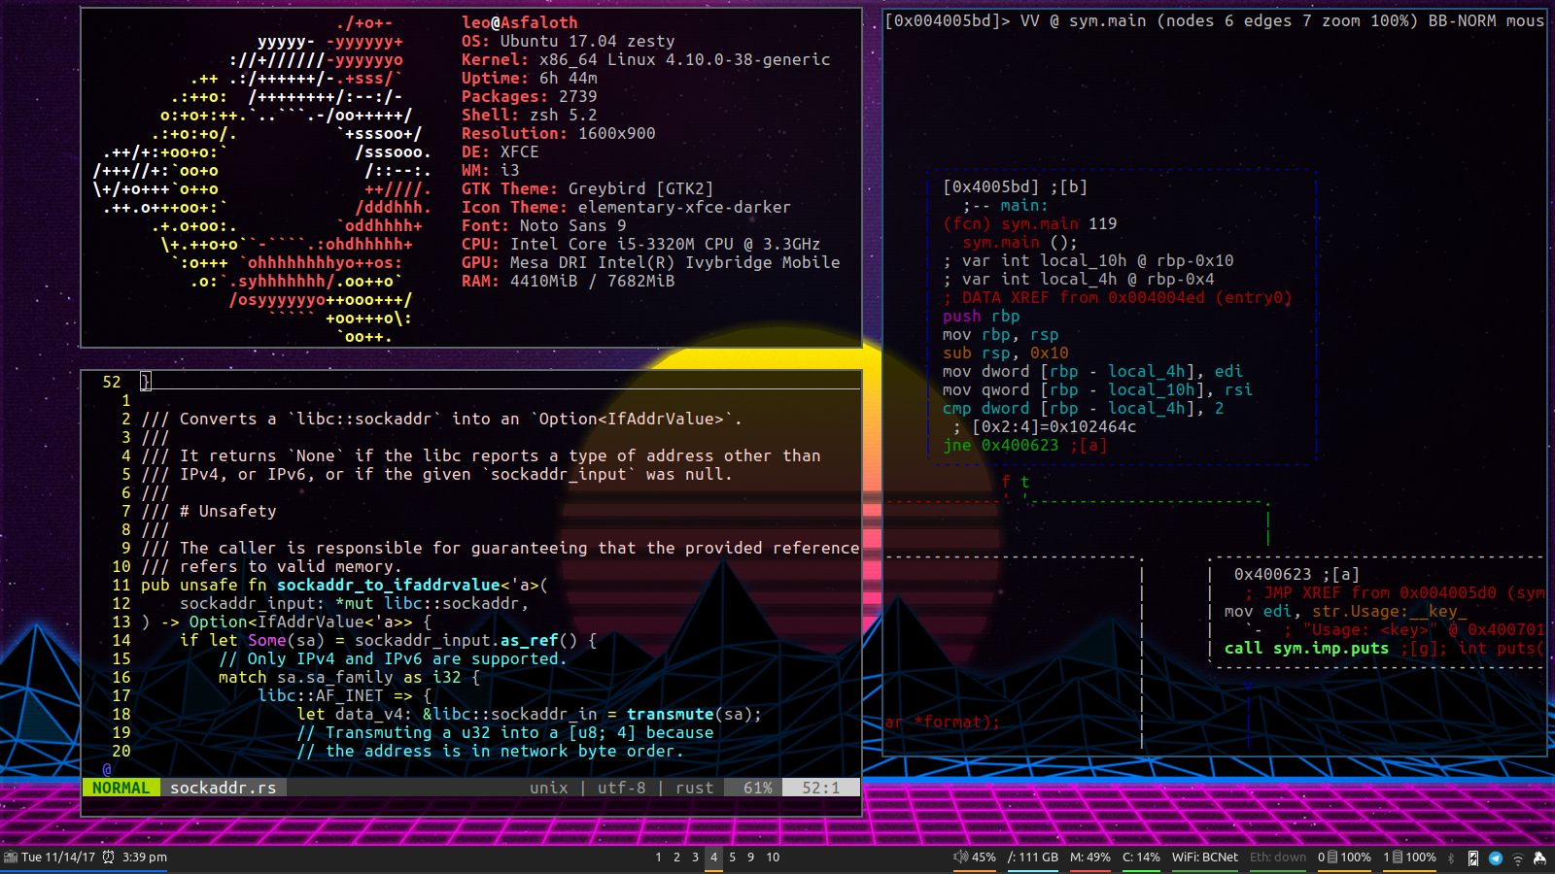The height and width of the screenshot is (874, 1555).
Task: Click the dark mascot icon at the far right tray
Action: 1541,857
